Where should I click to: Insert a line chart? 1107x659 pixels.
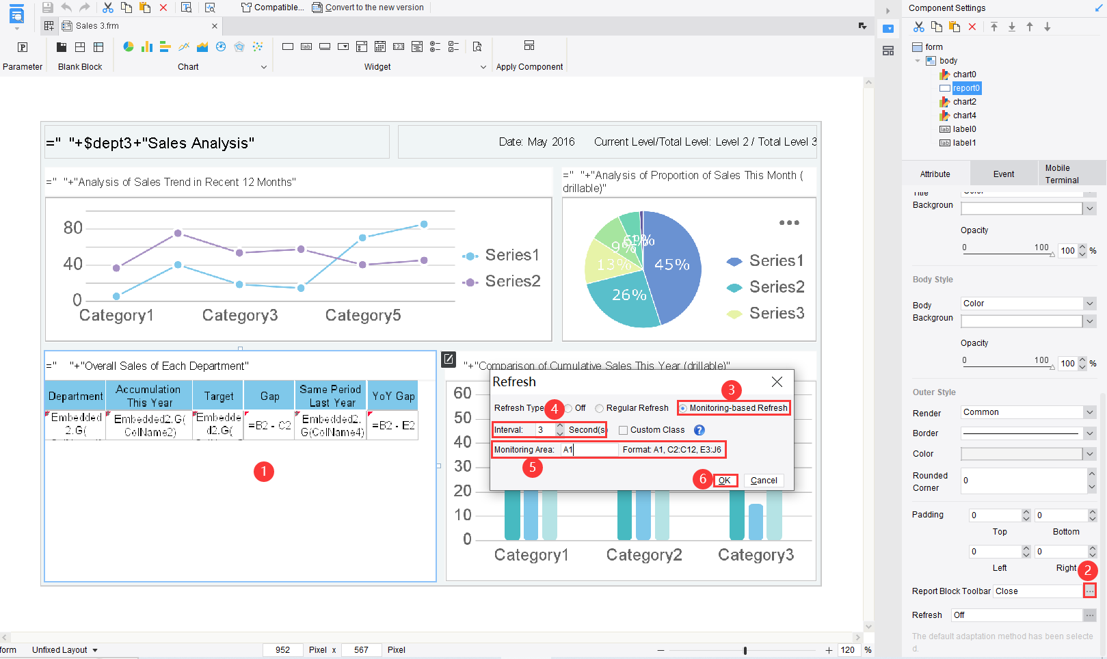[184, 46]
